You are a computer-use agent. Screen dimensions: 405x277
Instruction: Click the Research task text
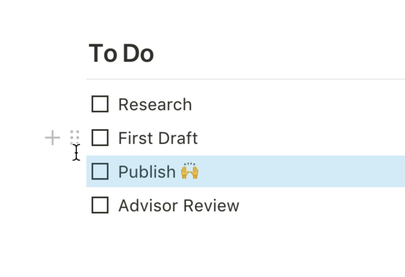coord(155,104)
